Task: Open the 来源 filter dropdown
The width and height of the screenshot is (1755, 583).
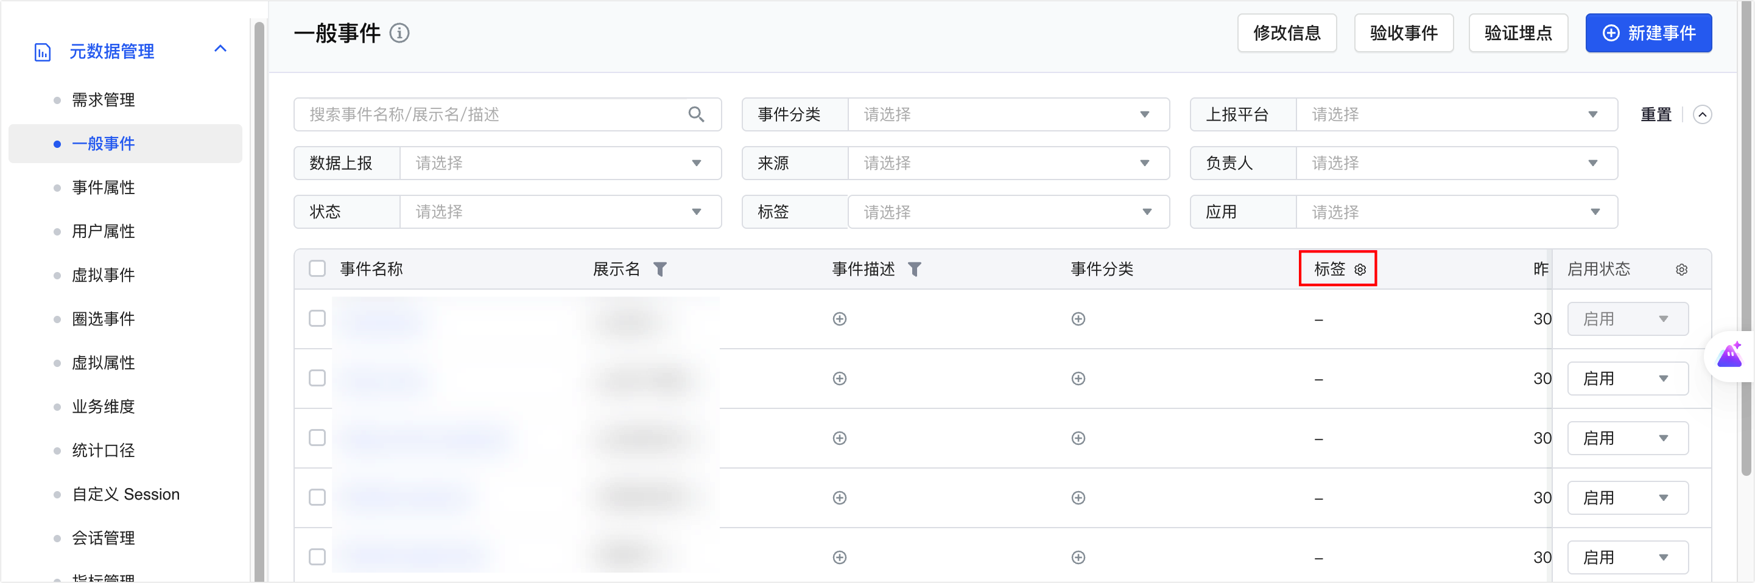Action: (x=1008, y=164)
